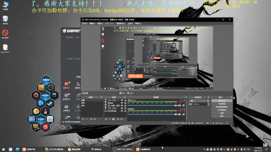
Task: Lock the 显示器采集 source
Action: 125,111
